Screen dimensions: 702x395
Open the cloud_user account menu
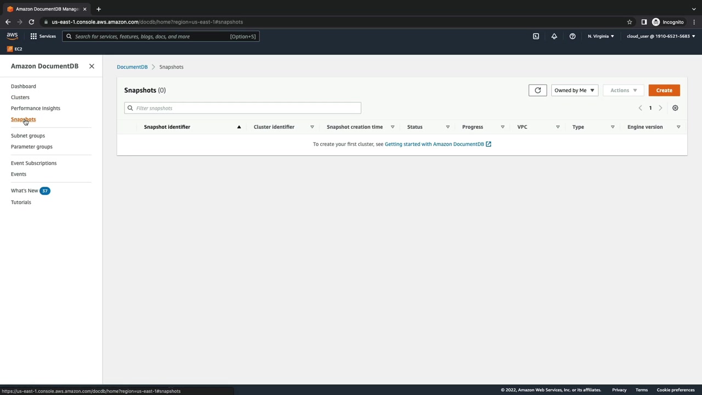pos(661,36)
